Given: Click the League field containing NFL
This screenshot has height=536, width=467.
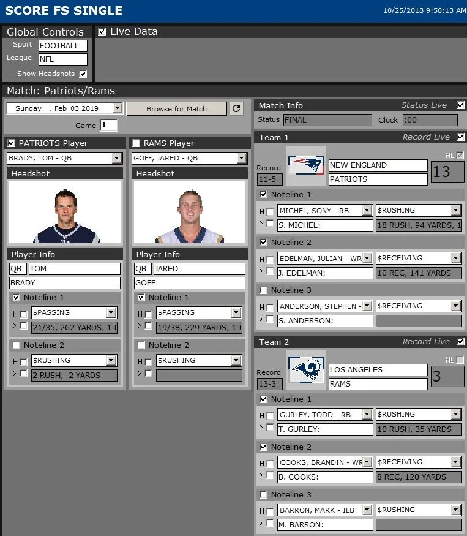Looking at the screenshot, I should point(63,59).
